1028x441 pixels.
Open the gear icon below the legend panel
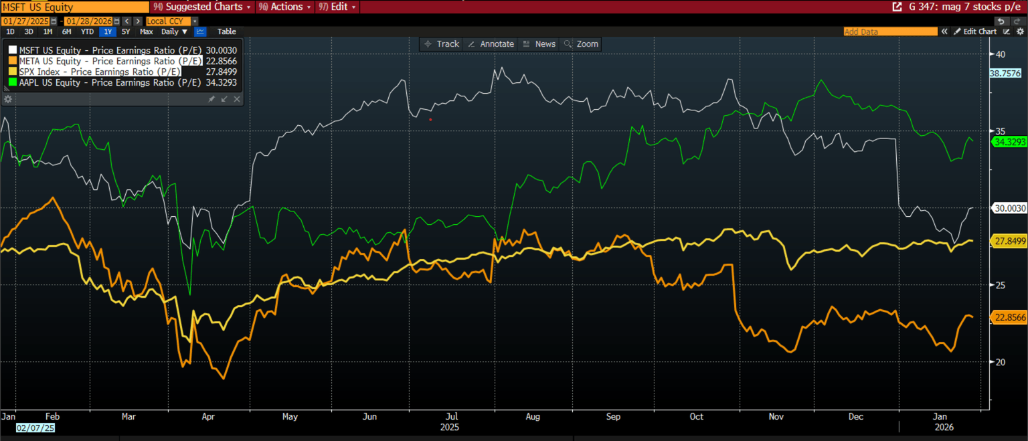point(8,98)
